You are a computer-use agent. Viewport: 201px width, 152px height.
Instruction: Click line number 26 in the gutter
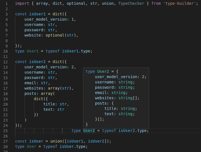point(5,136)
